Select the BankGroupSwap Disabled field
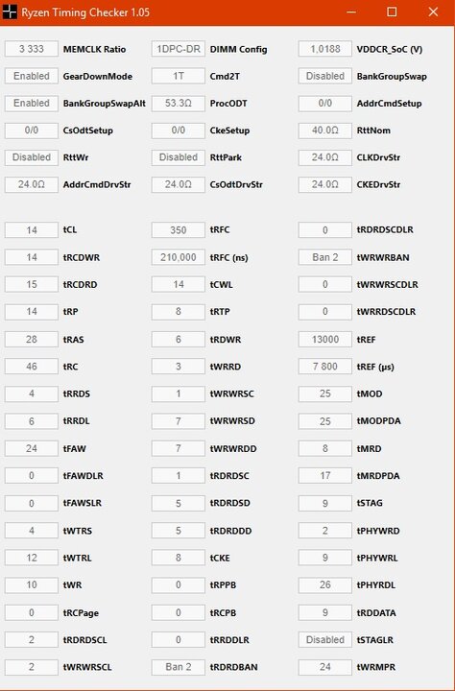This screenshot has height=691, width=455. 325,76
